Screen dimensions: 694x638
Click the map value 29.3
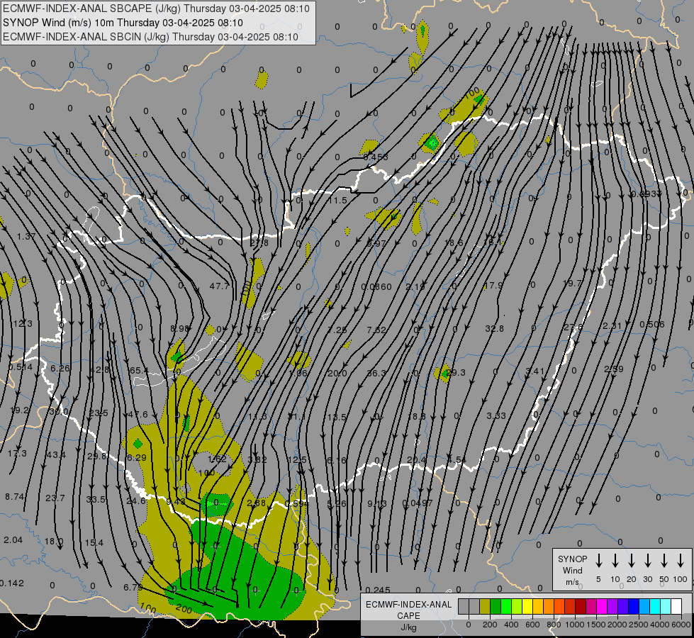pos(456,373)
